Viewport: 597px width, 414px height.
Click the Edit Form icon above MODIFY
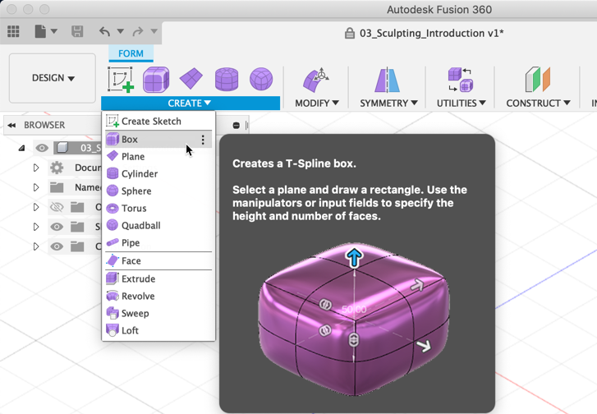click(315, 80)
